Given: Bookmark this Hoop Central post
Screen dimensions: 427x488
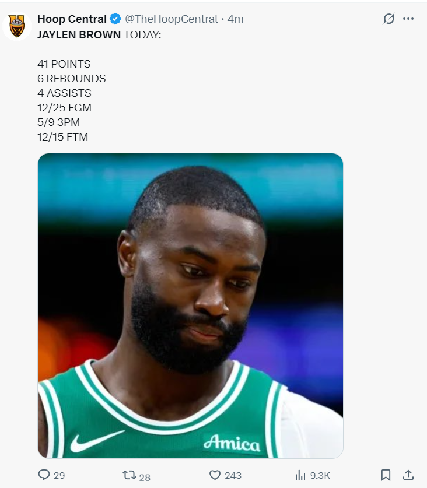Looking at the screenshot, I should [386, 475].
